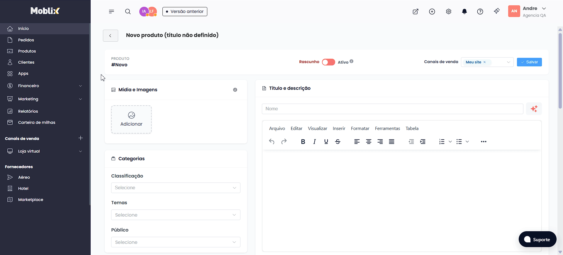Click the Salvar button
The image size is (563, 255).
[x=529, y=62]
